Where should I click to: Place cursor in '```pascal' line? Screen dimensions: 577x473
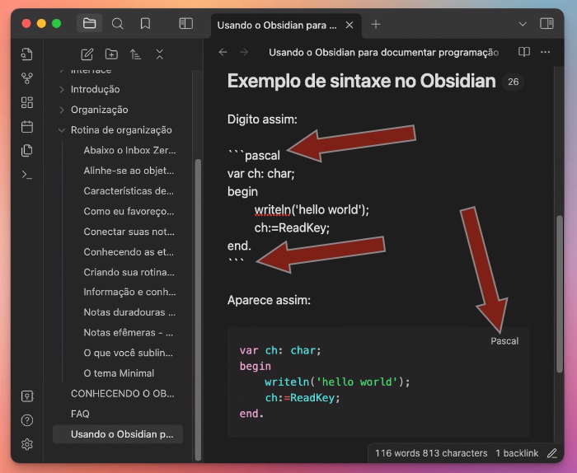pos(254,155)
